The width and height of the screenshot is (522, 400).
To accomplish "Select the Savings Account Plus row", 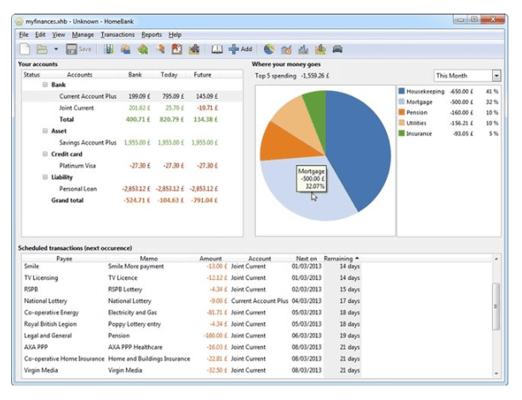I will click(132, 142).
